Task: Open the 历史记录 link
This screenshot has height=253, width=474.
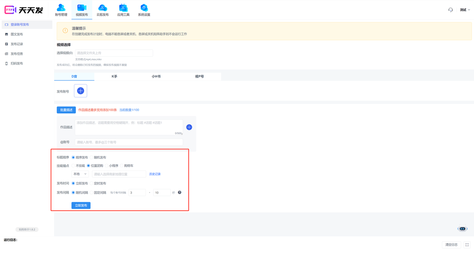Action: [155, 174]
